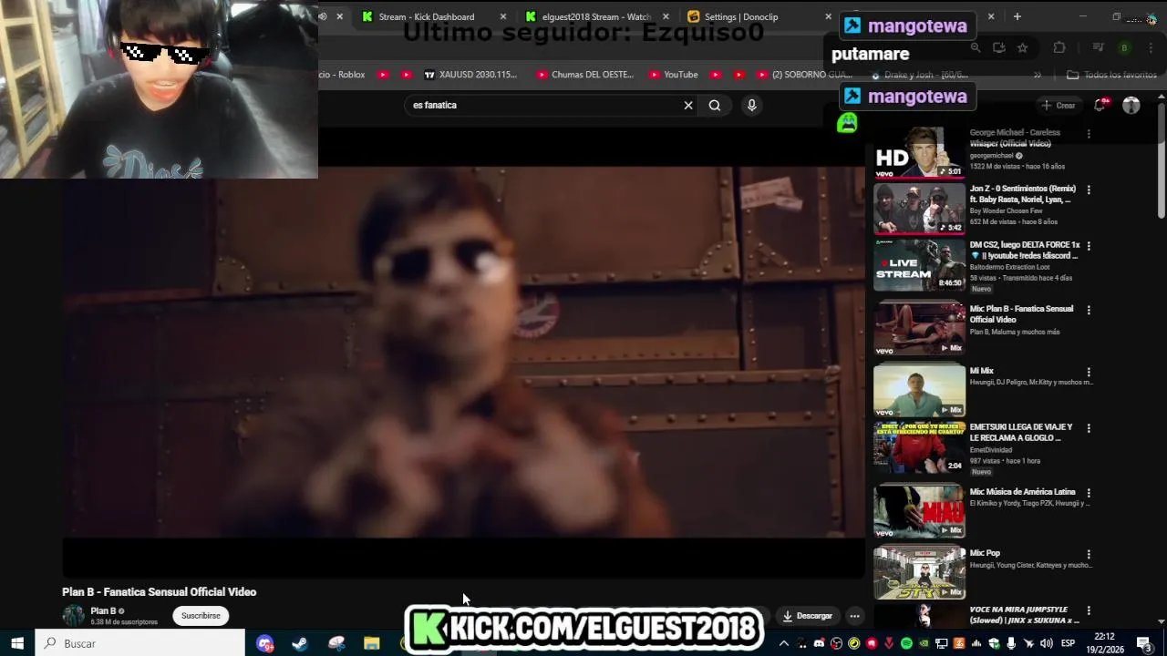Open the volume icon in system tray

click(1046, 643)
